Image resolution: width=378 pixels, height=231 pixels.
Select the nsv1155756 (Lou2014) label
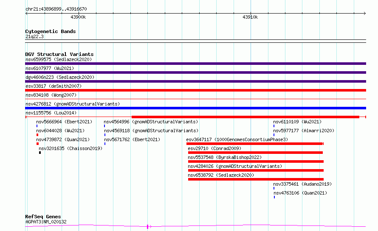[x=51, y=113]
